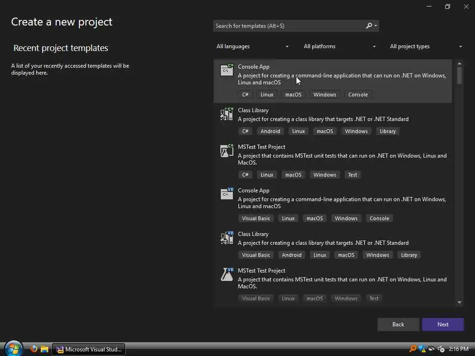The image size is (475, 356).
Task: Open Windows Start orb
Action: (13, 349)
